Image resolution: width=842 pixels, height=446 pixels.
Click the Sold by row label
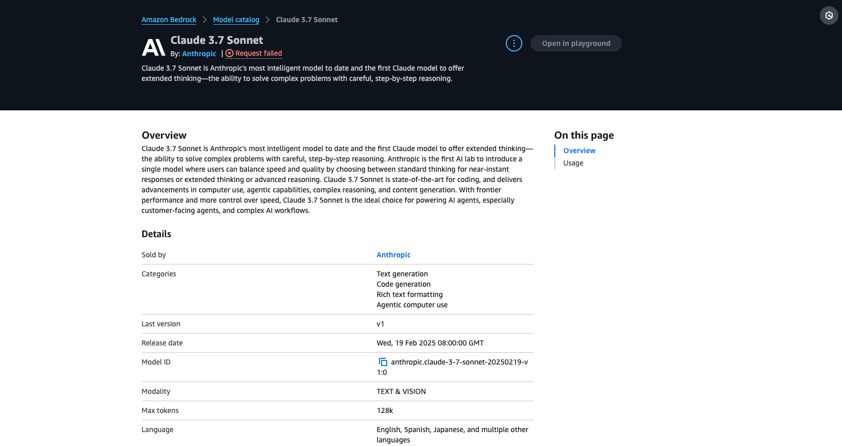[154, 255]
